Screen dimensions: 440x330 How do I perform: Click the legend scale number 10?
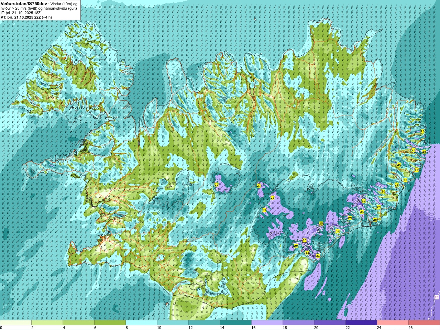(159, 328)
